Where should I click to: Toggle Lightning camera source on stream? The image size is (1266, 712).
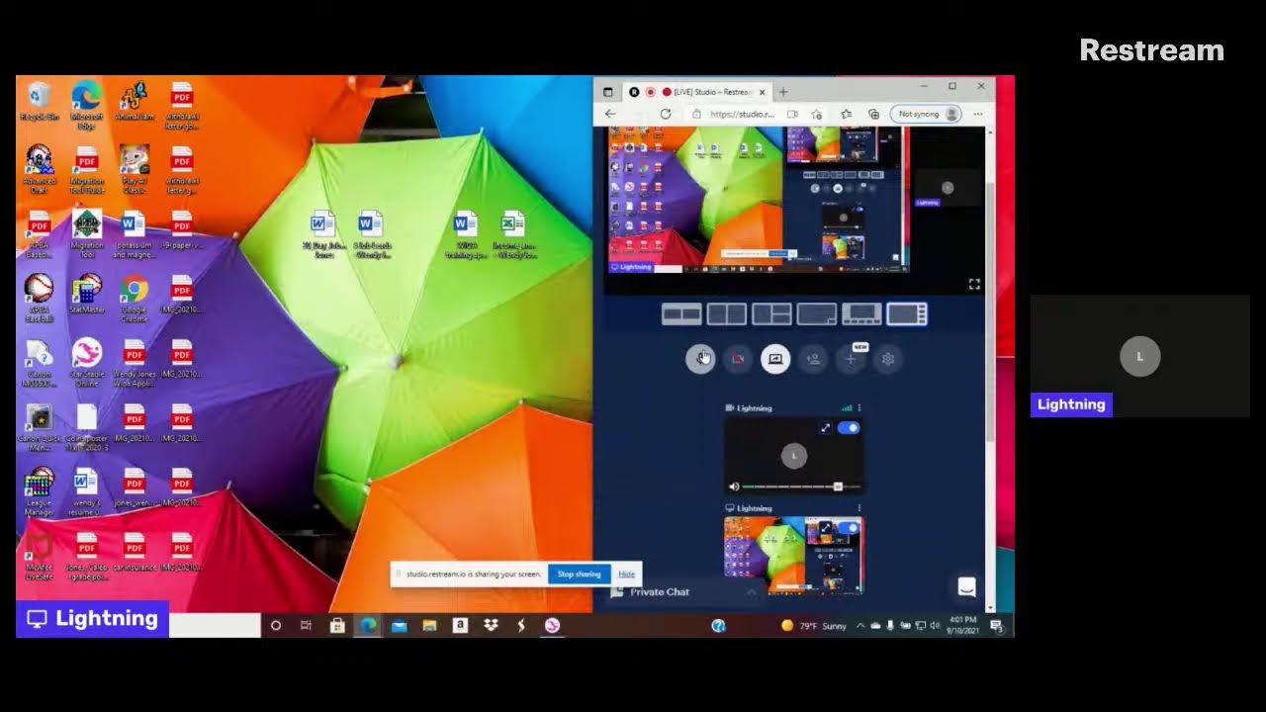(x=849, y=428)
